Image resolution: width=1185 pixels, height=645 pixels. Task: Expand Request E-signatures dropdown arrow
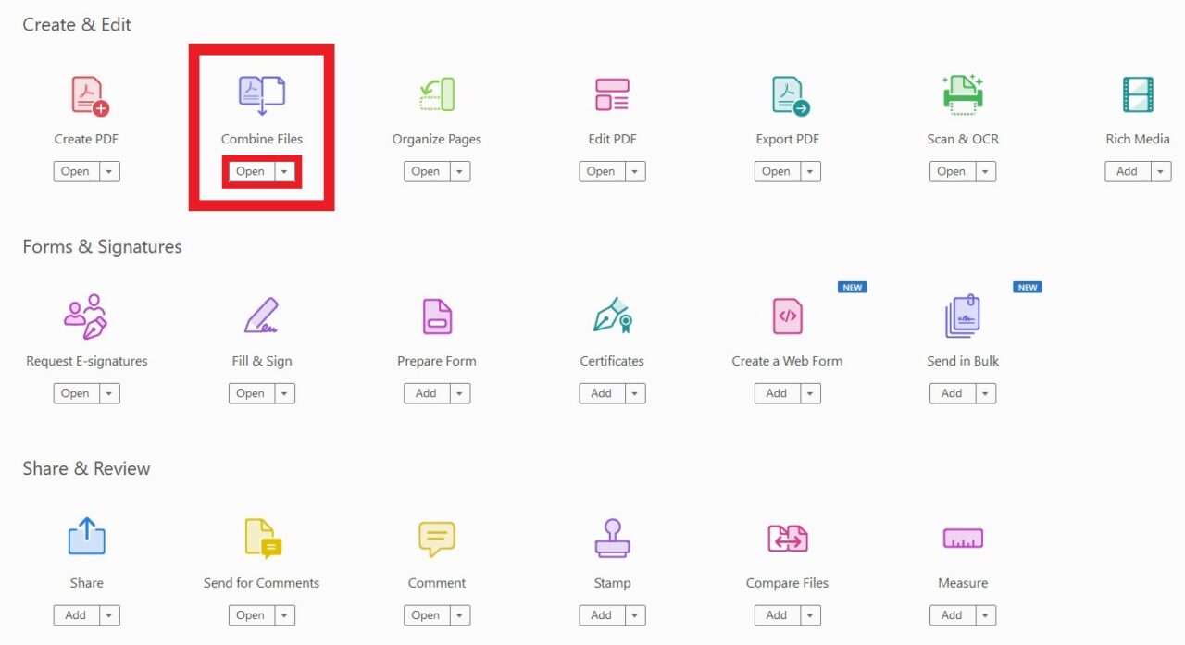109,393
